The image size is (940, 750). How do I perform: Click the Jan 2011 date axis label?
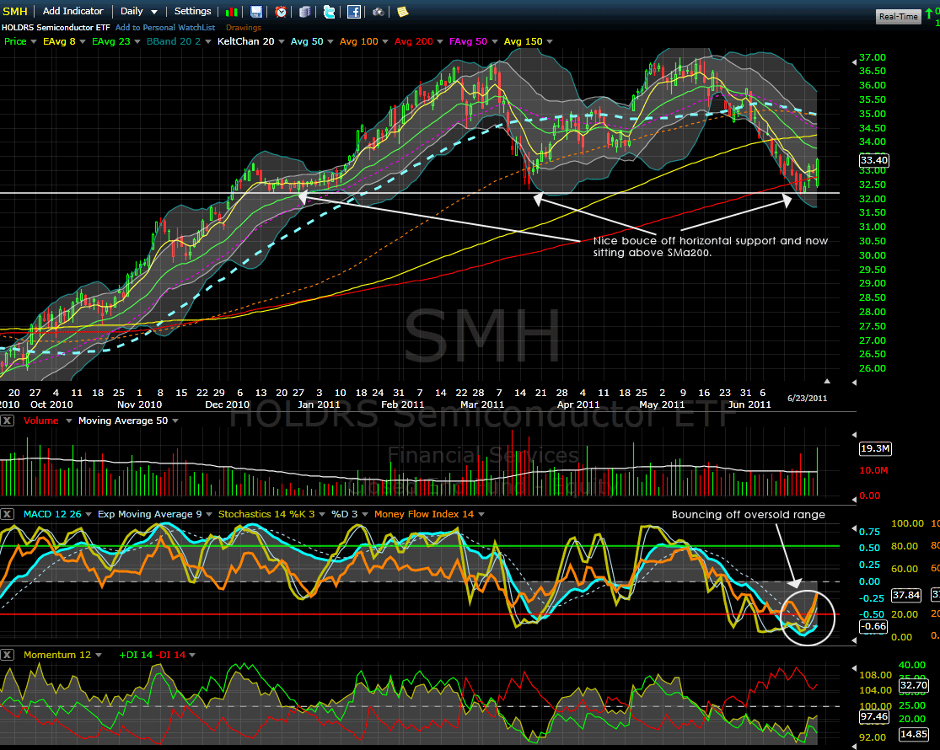tap(319, 404)
